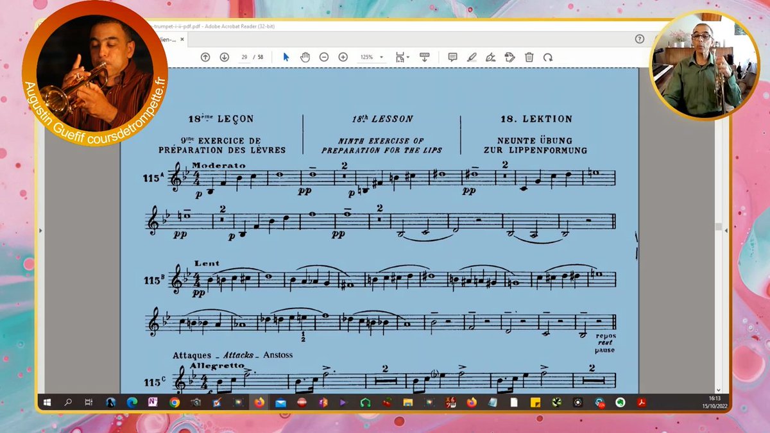Open the 125% zoom level dropdown

coord(372,57)
